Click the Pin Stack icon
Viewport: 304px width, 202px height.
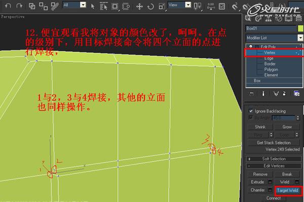pos(251,93)
